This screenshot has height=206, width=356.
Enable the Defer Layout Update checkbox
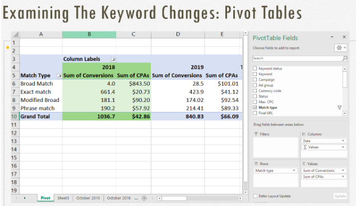(x=255, y=196)
